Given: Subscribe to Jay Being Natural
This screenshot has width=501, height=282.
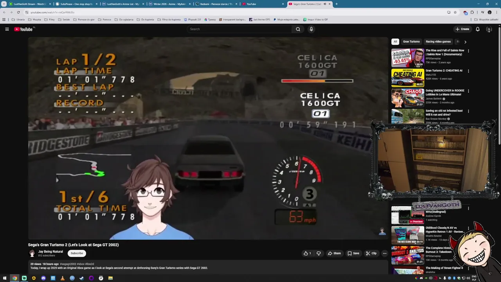Looking at the screenshot, I should coord(77,253).
